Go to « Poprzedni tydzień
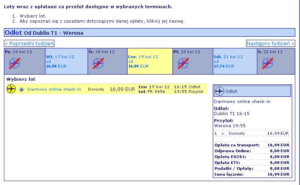 [29, 44]
